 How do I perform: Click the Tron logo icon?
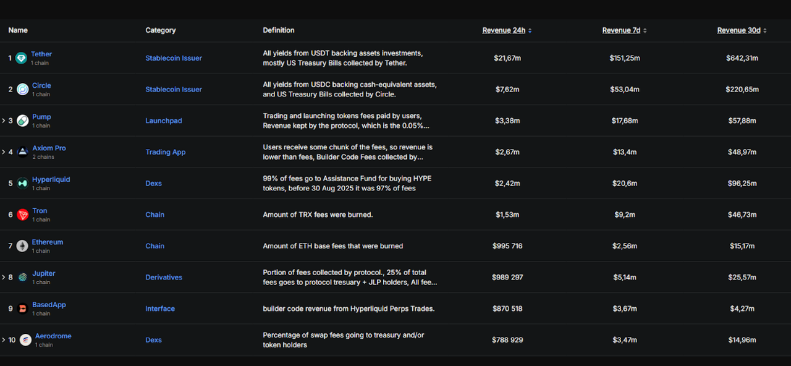pyautogui.click(x=22, y=215)
